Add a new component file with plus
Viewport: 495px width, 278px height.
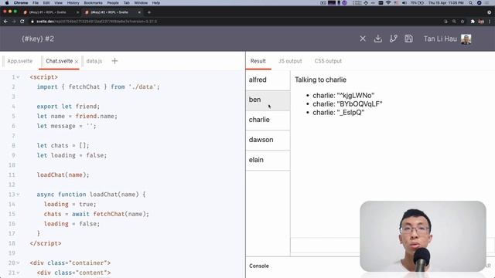114,61
